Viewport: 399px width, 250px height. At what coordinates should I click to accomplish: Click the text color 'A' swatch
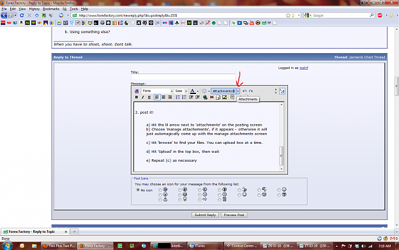click(193, 91)
